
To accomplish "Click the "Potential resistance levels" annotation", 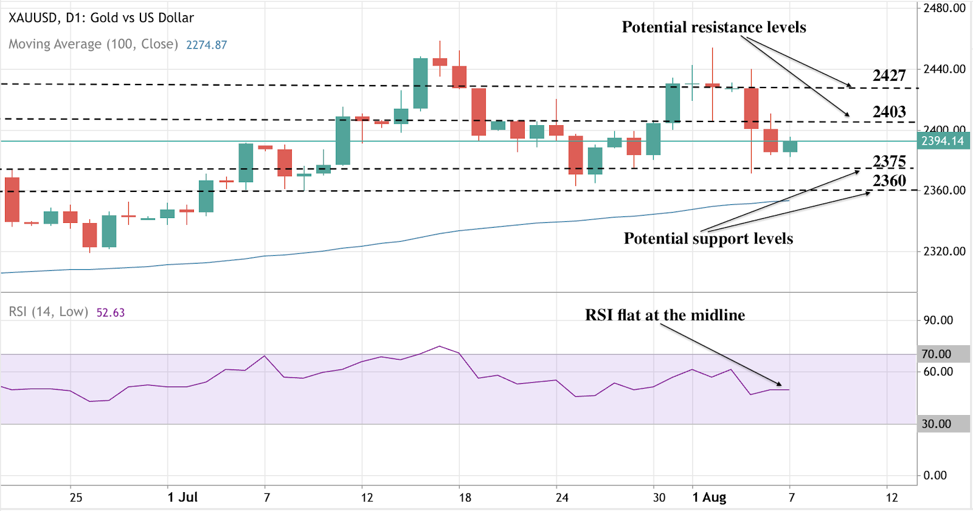I will (713, 27).
